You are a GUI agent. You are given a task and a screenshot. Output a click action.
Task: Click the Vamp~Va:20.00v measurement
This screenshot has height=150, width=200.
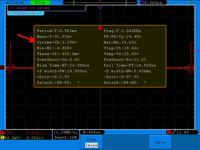pyautogui.click(x=121, y=54)
